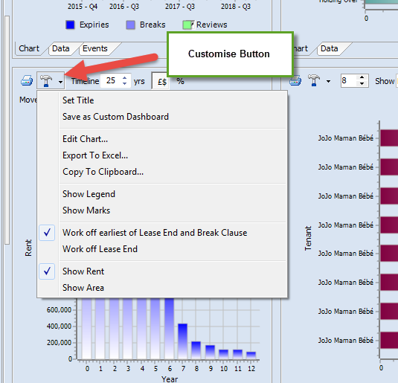398x383 pixels.
Task: Click the Show label in right toolbar
Action: coord(385,81)
